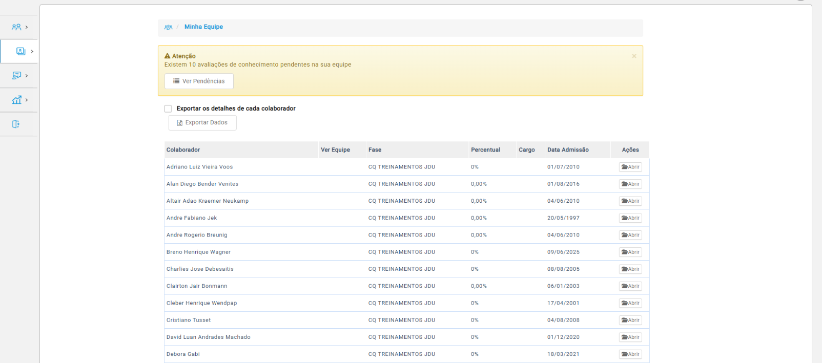Click Abrir for Breno Henrique Wagner
This screenshot has height=363, width=822.
pos(630,252)
